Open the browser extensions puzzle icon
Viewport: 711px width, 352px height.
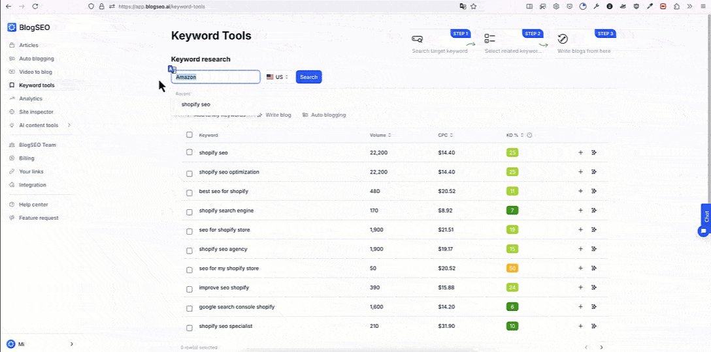click(676, 7)
